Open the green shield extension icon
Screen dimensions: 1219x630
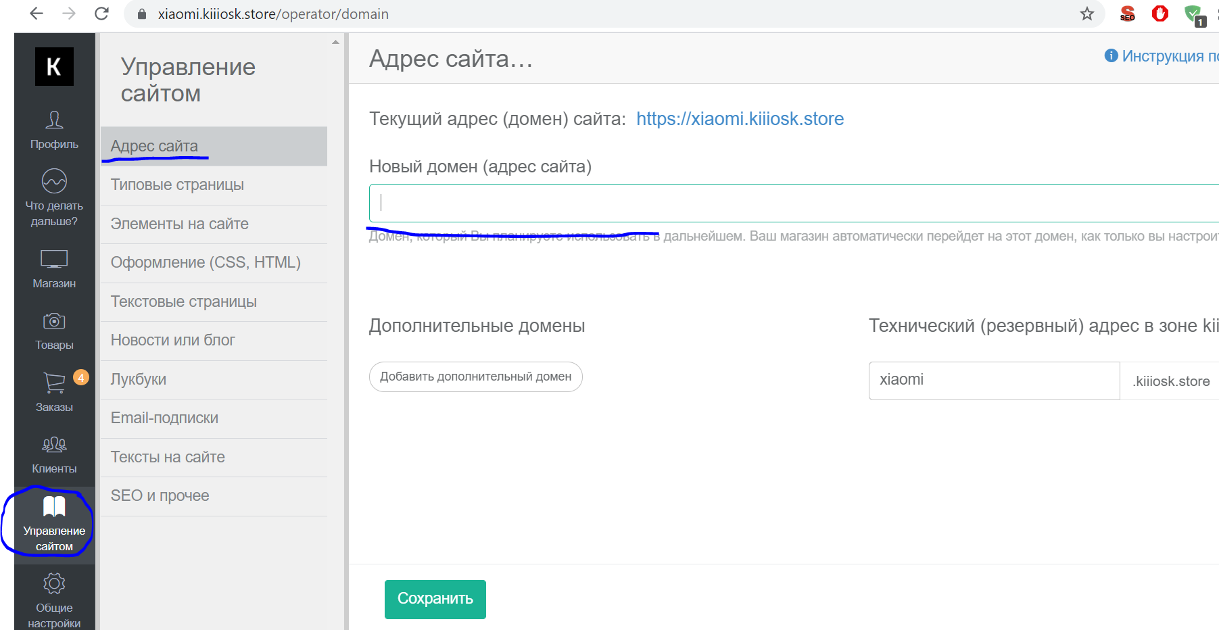(1194, 15)
